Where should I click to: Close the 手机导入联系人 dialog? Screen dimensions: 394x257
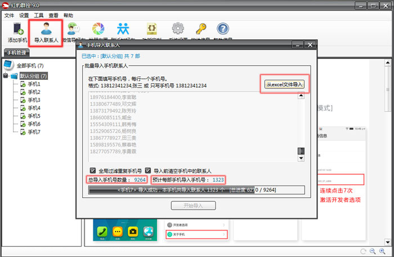pos(310,45)
